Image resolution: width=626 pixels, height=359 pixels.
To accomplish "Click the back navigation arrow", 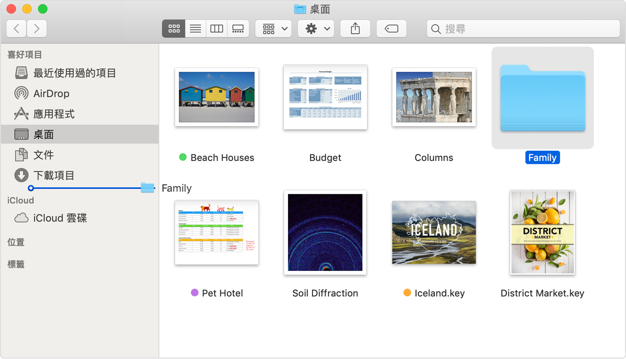I will pos(17,29).
